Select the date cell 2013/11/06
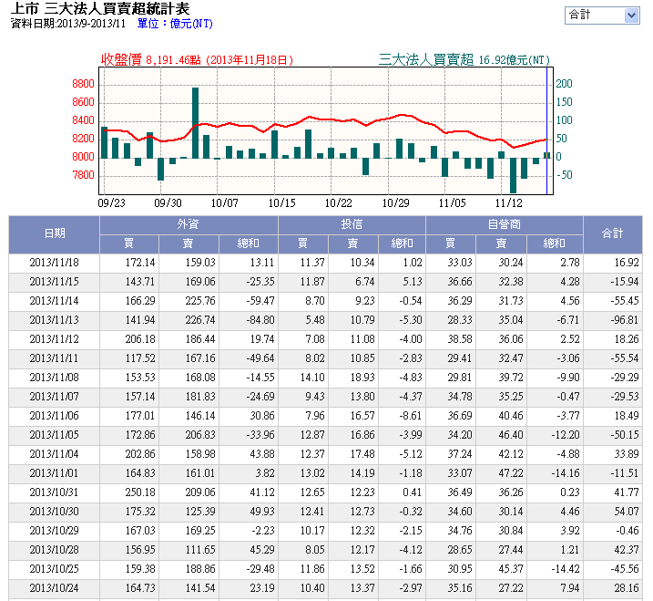653x601 pixels. click(54, 416)
